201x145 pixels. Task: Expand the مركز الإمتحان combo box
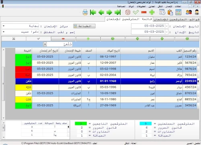(4, 26)
